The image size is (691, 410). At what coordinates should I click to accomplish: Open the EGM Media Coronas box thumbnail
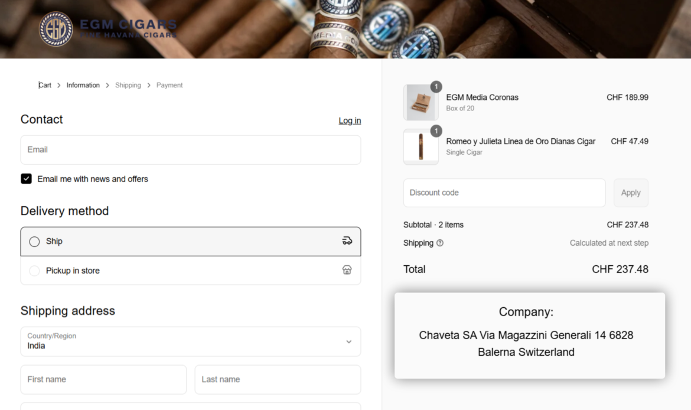[421, 102]
